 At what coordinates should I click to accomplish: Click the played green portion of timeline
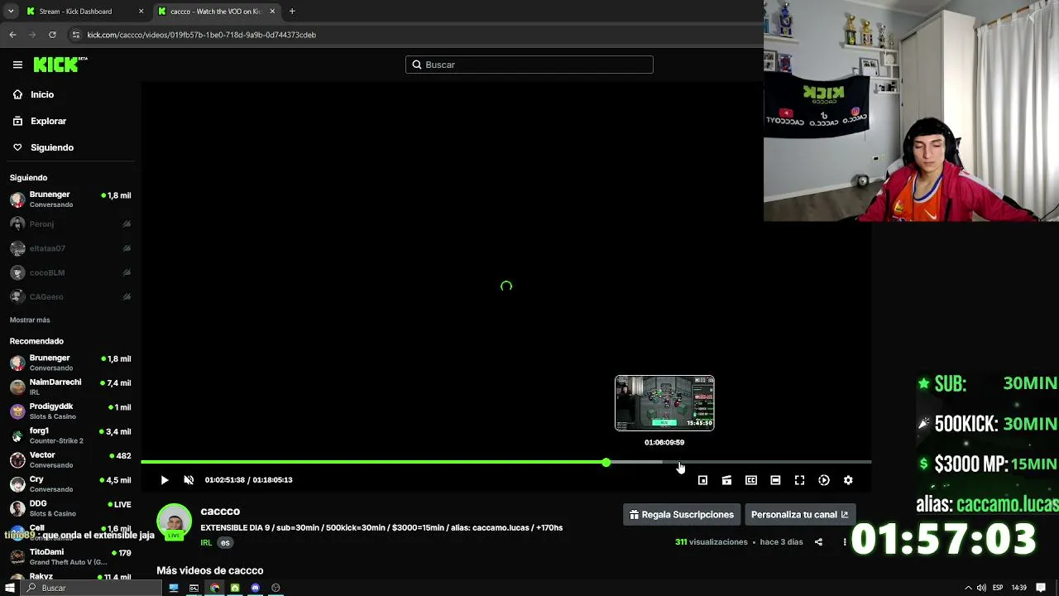372,462
